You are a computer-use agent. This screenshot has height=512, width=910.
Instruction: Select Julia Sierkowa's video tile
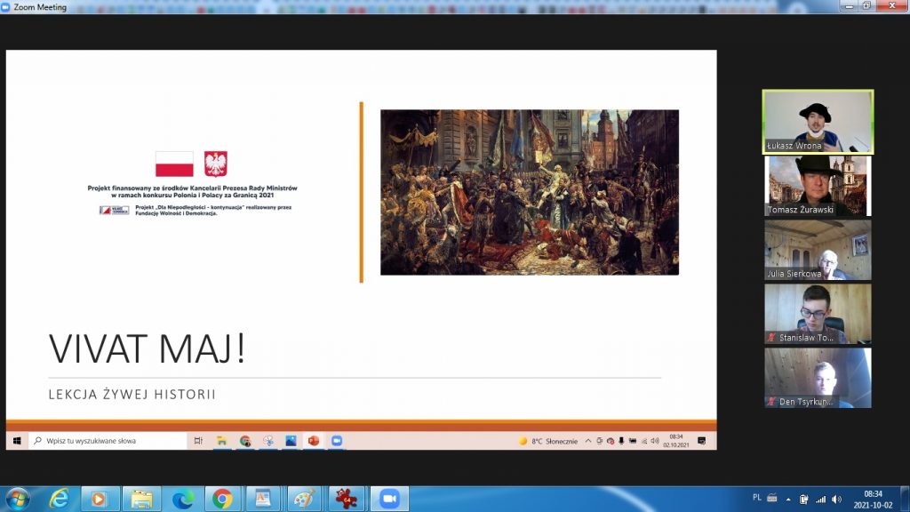click(x=818, y=250)
